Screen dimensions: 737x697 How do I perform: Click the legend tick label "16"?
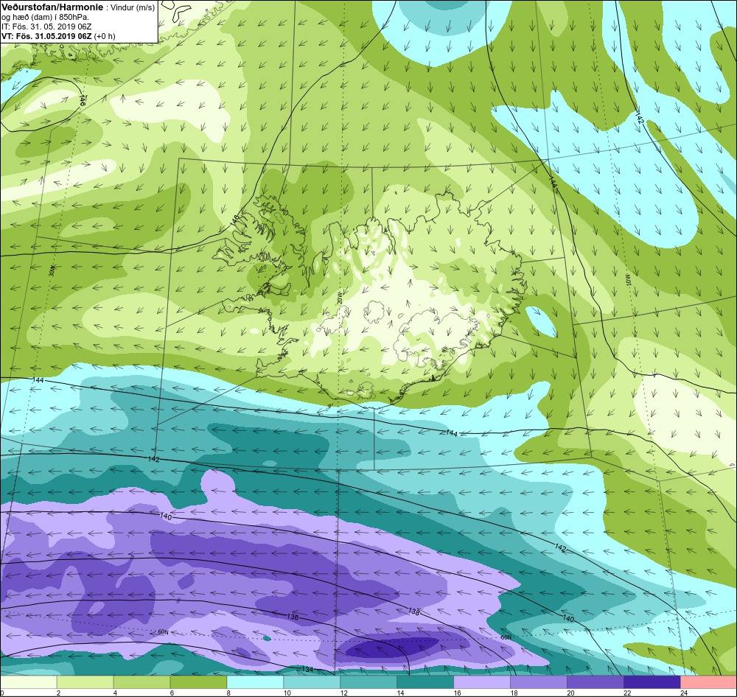click(x=457, y=693)
